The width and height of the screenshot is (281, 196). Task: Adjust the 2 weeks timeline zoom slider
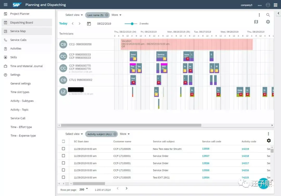click(132, 24)
